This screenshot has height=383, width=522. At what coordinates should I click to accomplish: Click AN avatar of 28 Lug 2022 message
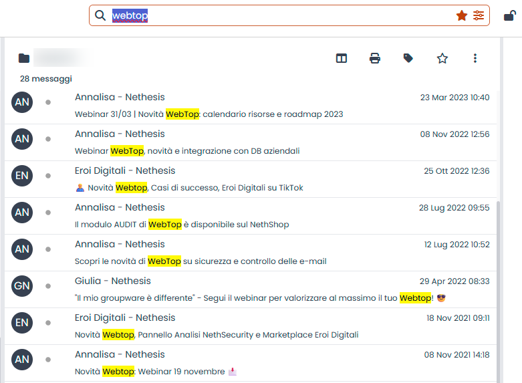22,213
